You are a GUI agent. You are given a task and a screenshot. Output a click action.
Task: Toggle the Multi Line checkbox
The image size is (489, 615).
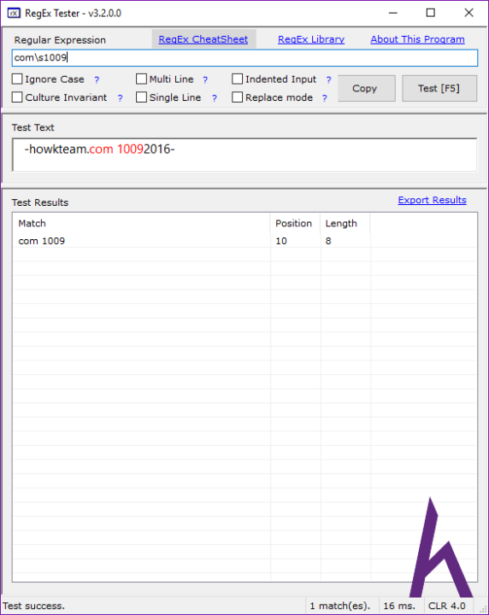141,79
